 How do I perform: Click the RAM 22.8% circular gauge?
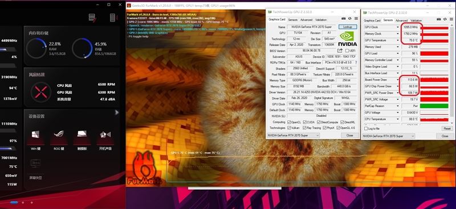tap(36, 48)
